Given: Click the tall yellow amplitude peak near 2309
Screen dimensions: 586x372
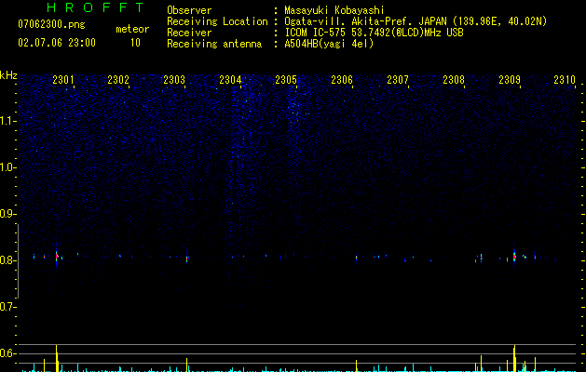Looking at the screenshot, I should click(514, 358).
